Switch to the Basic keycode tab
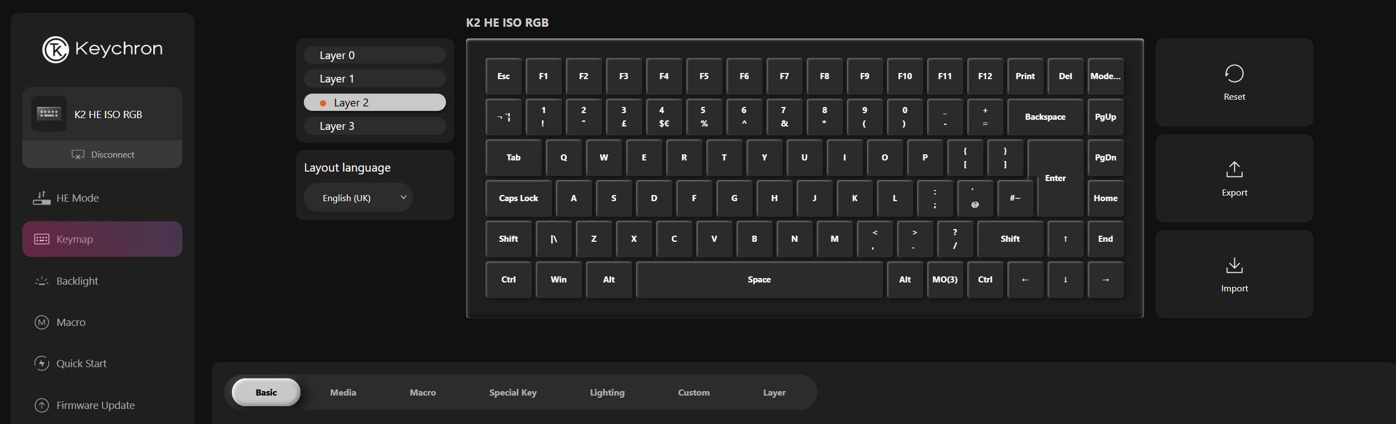1396x424 pixels. click(x=266, y=392)
